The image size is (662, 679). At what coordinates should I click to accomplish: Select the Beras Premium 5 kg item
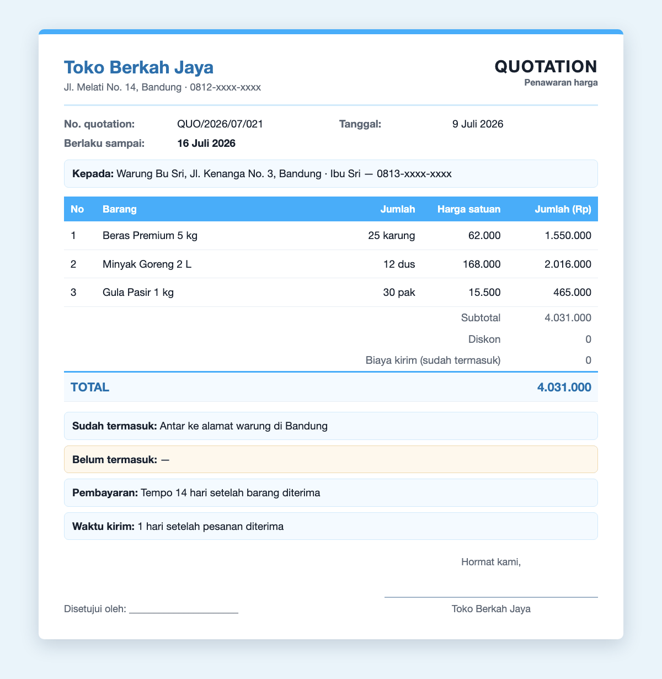(150, 236)
